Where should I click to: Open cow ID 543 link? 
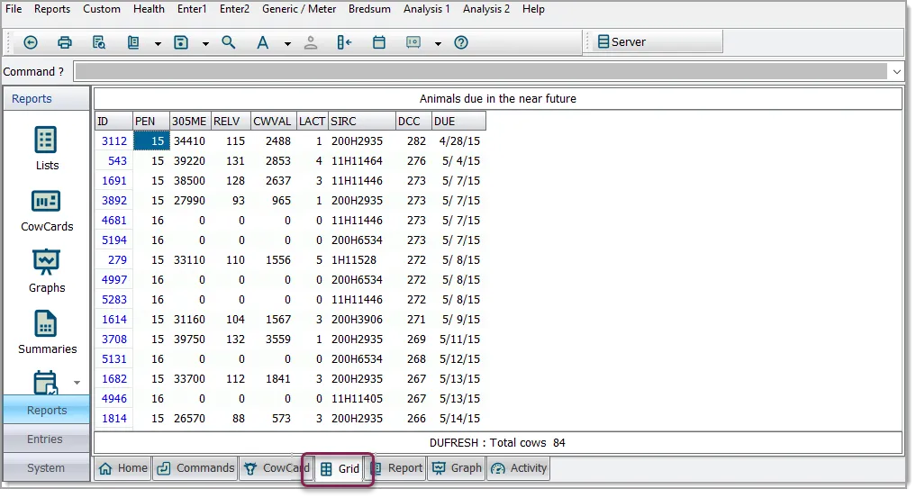pyautogui.click(x=117, y=161)
